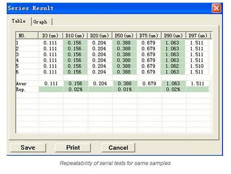Click the Cancel button

point(118,148)
